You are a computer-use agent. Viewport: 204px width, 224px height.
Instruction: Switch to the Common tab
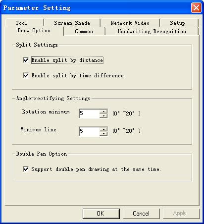tap(84, 31)
